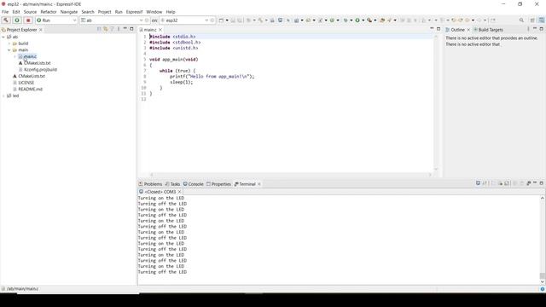Screen dimensions: 546x307
Task: Click the Open a Terminal monitor icon in toolbar
Action: click(x=280, y=20)
